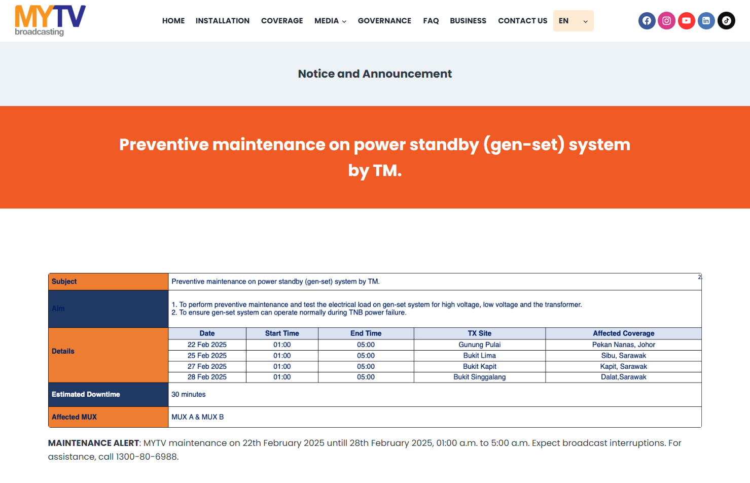Click the CONTACT US link
The width and height of the screenshot is (750, 483).
(522, 21)
